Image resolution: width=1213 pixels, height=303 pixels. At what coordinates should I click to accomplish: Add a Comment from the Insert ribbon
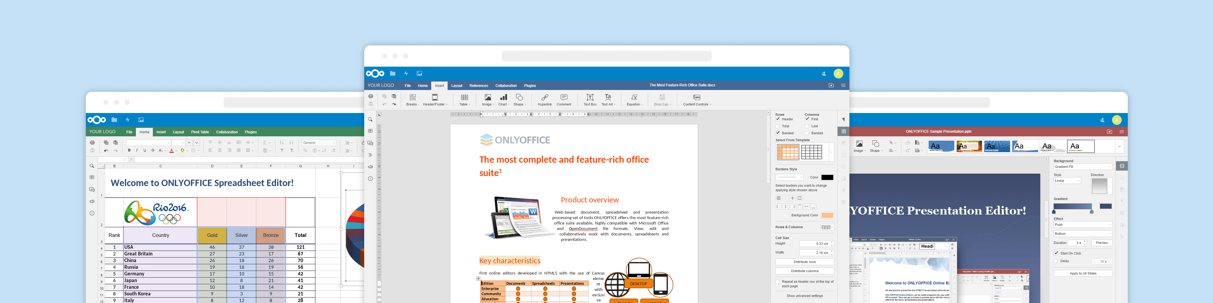(x=564, y=100)
